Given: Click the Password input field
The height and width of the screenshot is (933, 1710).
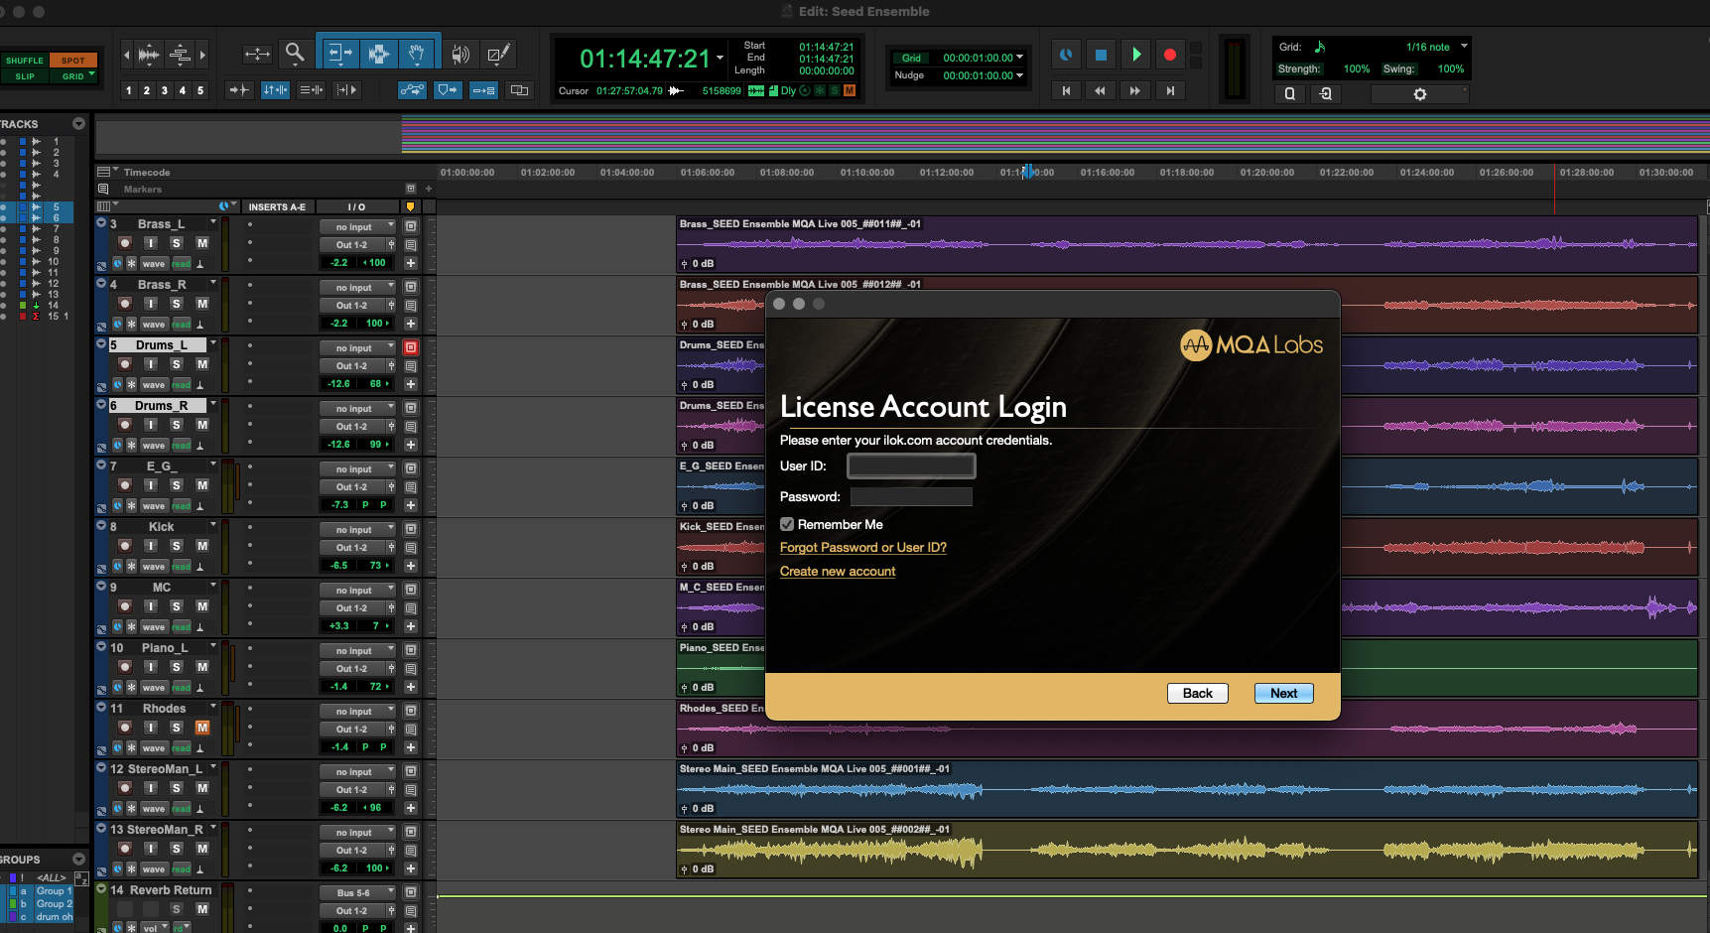Looking at the screenshot, I should coord(911,496).
